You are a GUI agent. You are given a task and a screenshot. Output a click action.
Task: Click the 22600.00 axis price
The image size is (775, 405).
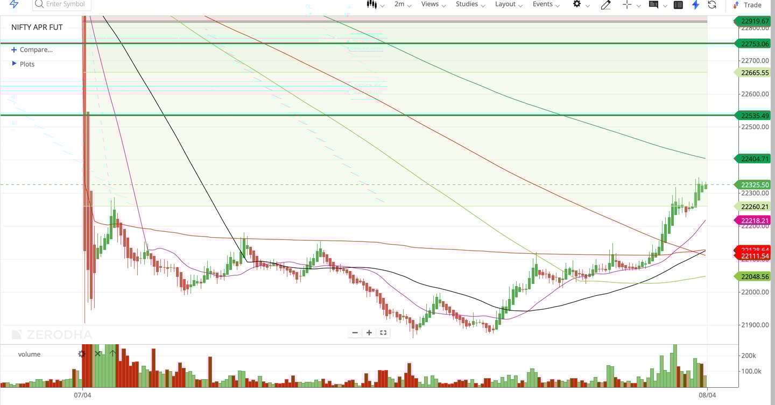coord(755,94)
